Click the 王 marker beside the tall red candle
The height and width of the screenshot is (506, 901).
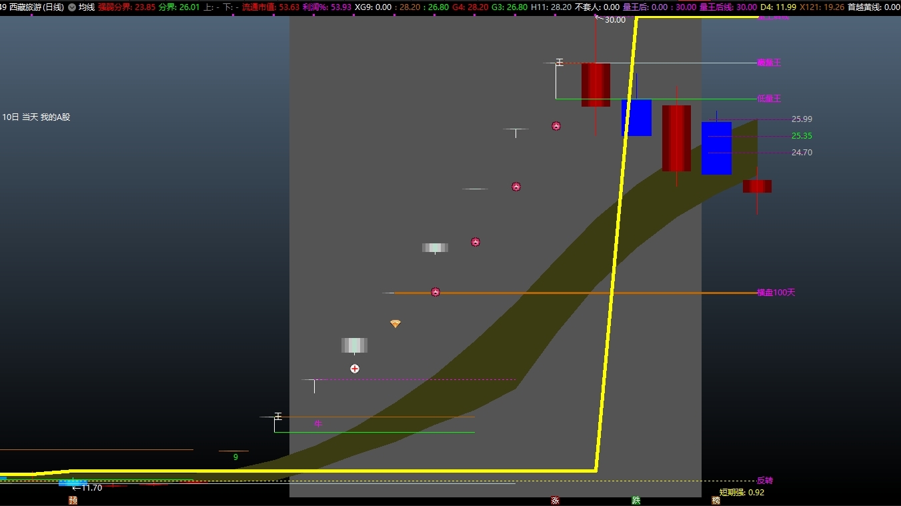tap(560, 63)
